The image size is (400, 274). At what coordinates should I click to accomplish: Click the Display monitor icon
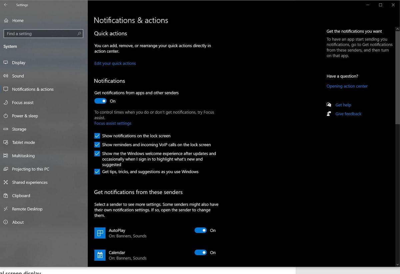(x=6, y=63)
